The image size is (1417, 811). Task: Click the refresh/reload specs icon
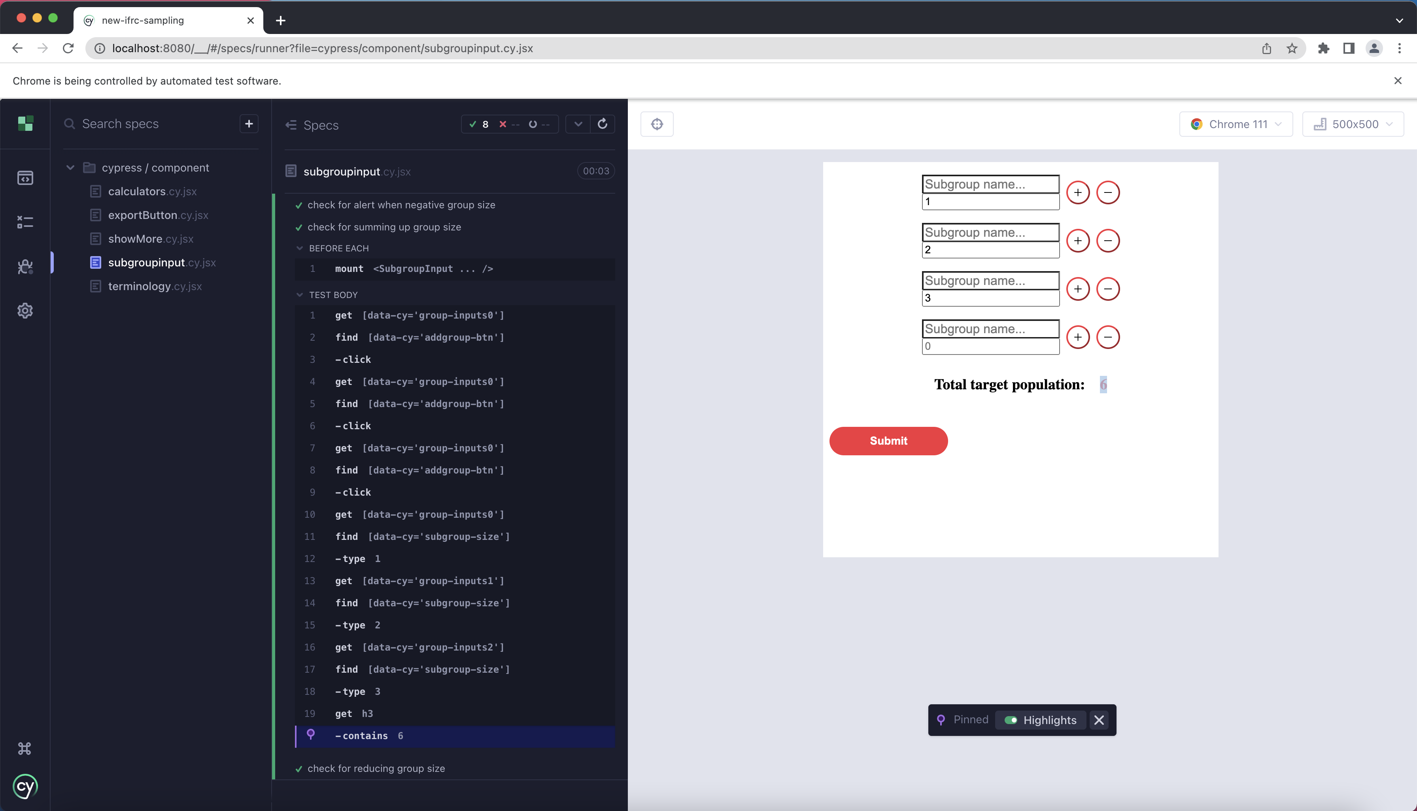point(603,123)
